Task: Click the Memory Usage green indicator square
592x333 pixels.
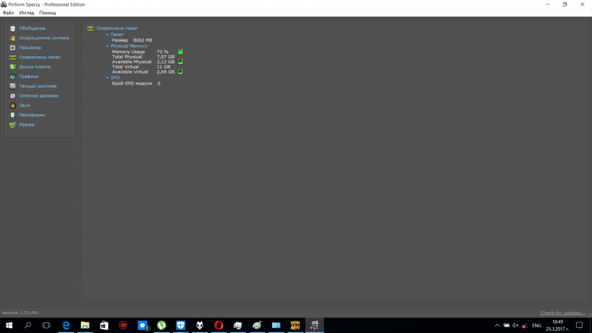Action: [181, 51]
